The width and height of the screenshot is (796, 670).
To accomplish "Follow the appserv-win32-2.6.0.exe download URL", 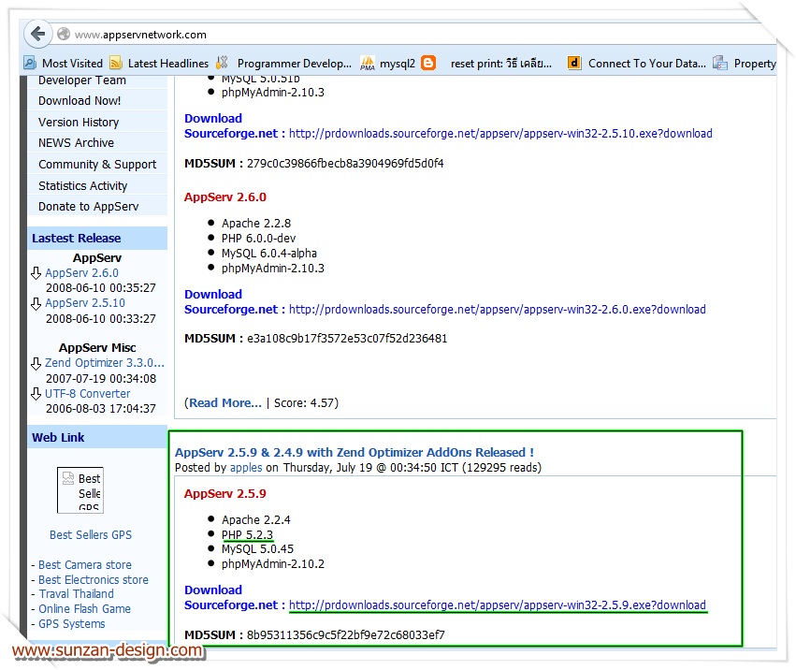I will (498, 310).
